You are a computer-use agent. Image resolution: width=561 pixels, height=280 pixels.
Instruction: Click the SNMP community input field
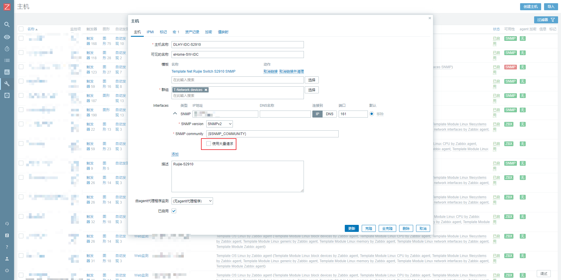[272, 134]
